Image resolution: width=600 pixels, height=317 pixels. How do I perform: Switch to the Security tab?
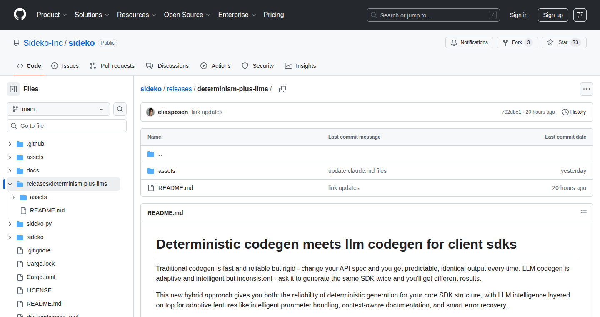258,66
